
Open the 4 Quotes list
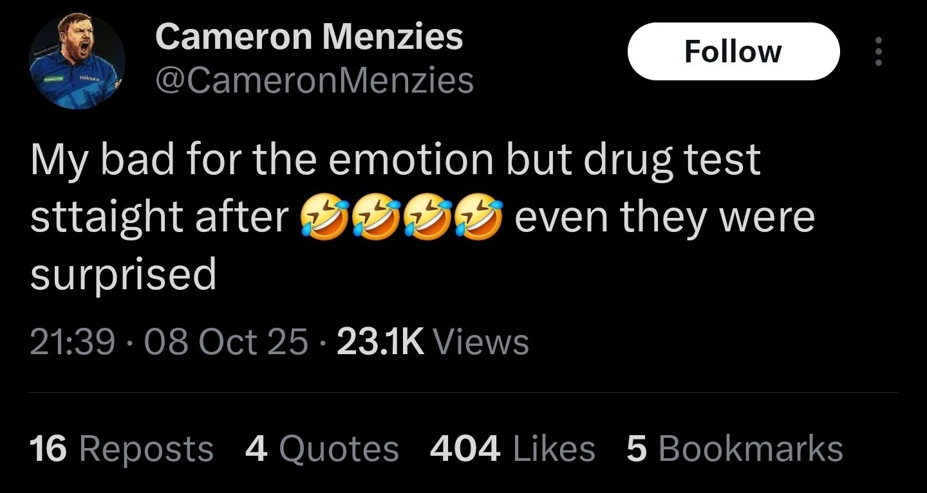(322, 448)
